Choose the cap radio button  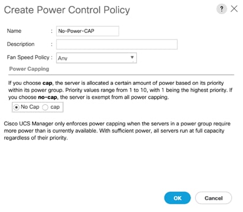[x=45, y=107]
